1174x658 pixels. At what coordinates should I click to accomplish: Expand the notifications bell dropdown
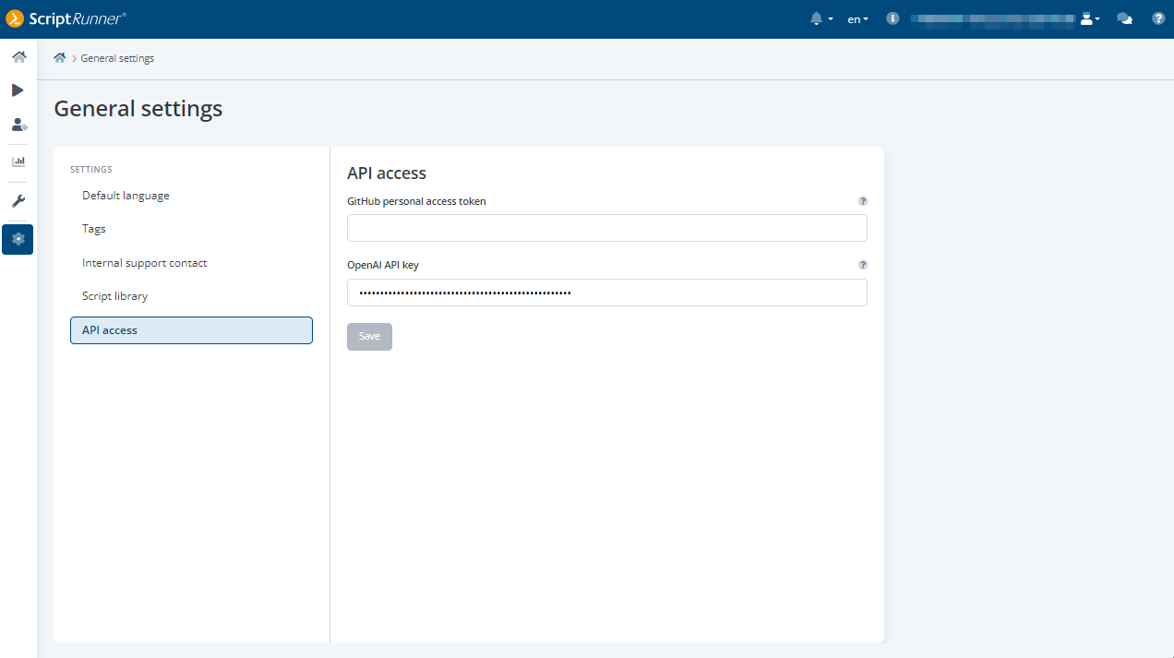coord(821,18)
